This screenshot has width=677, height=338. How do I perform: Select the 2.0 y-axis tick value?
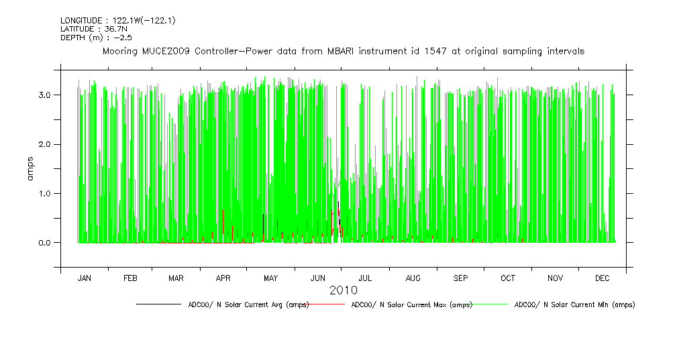[x=46, y=144]
